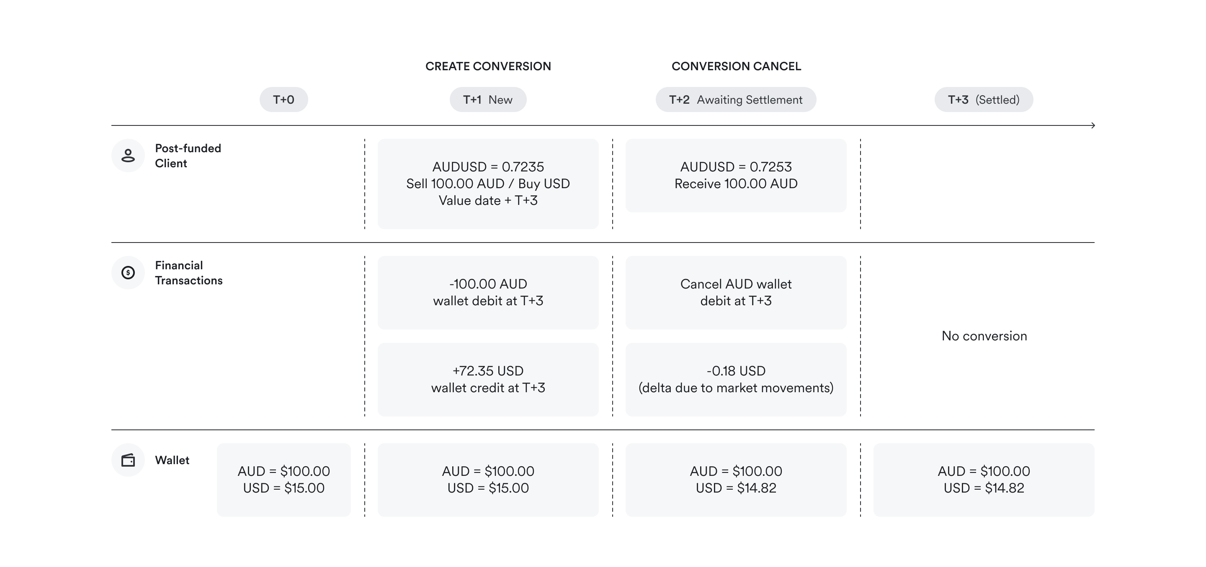Click the Financial Transactions dollar coin icon
Image resolution: width=1206 pixels, height=567 pixels.
(128, 273)
